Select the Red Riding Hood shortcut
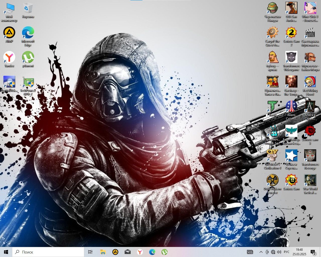Viewport: 321px width, 257px height. pos(310,86)
